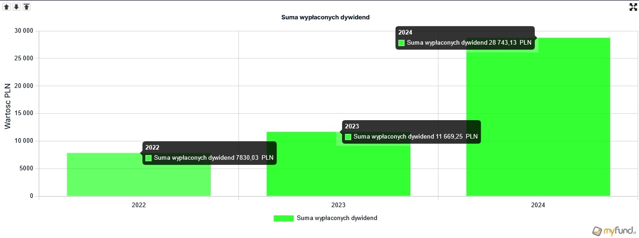Screen dimensions: 639x238
Task: Click the 30 000 y-axis label
Action: coord(24,31)
